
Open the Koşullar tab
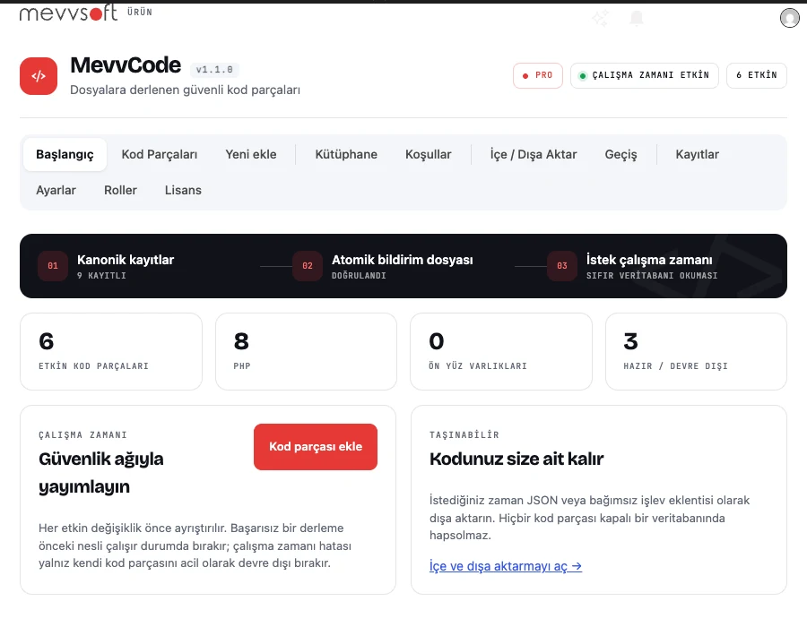pyautogui.click(x=429, y=154)
